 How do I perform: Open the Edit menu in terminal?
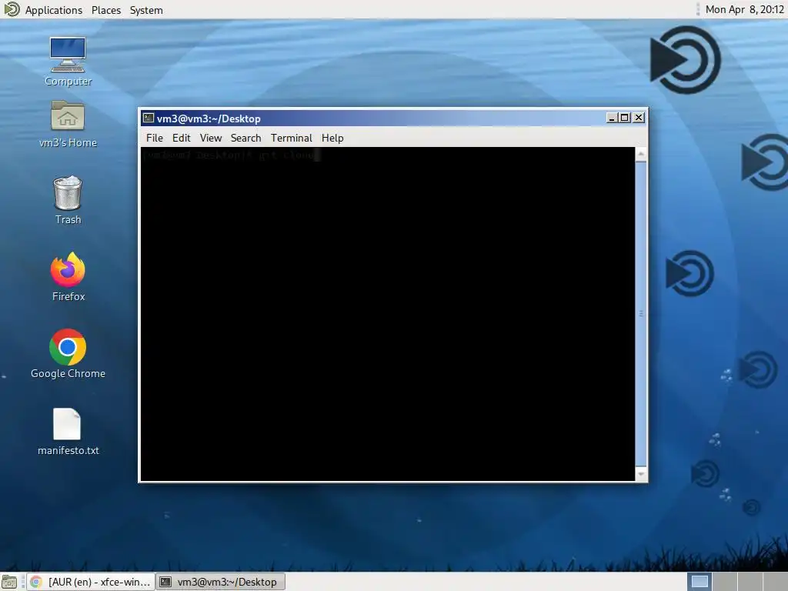click(x=181, y=138)
